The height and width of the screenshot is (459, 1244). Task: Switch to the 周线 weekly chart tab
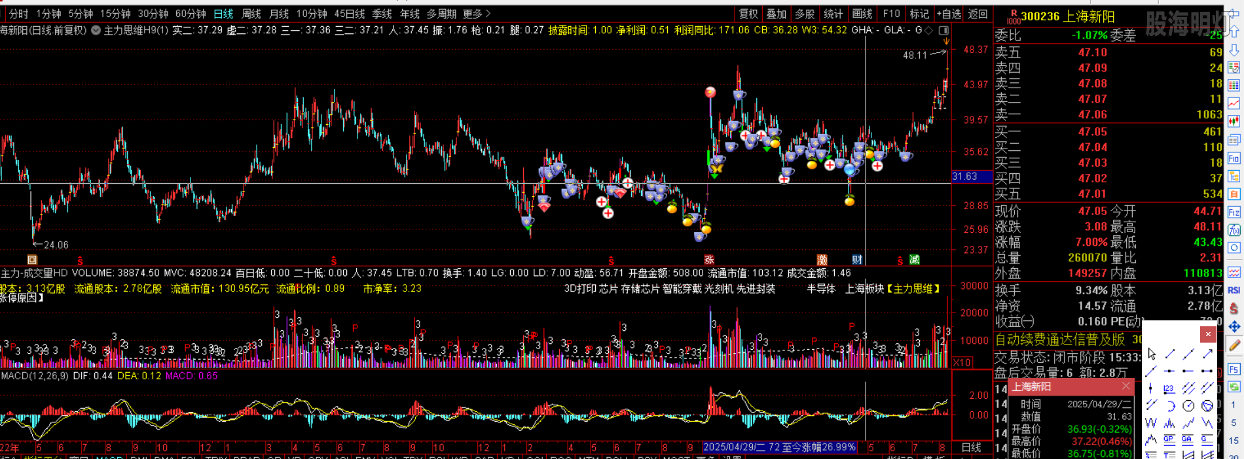[x=251, y=14]
